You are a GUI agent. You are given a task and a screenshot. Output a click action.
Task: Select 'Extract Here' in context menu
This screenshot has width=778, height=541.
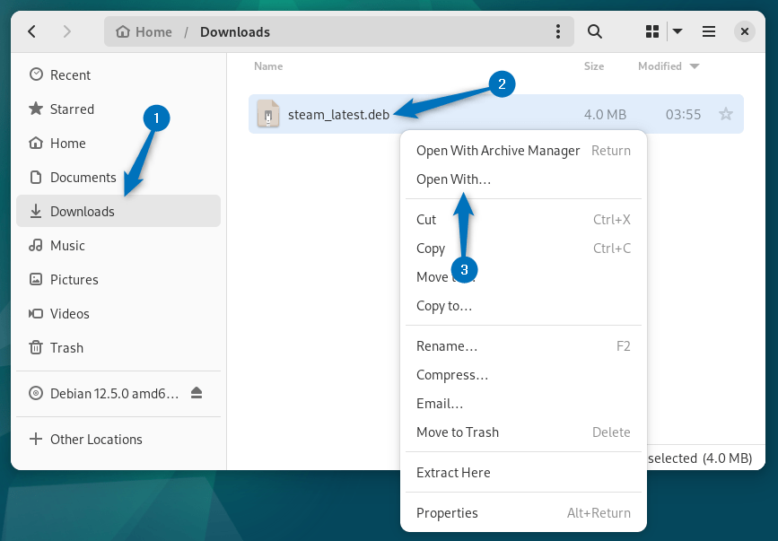453,473
